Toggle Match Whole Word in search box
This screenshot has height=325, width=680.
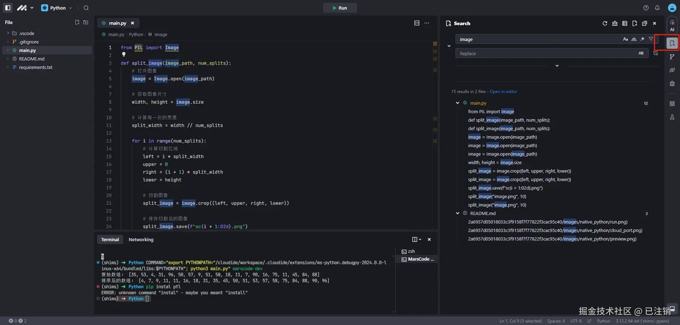pos(634,39)
